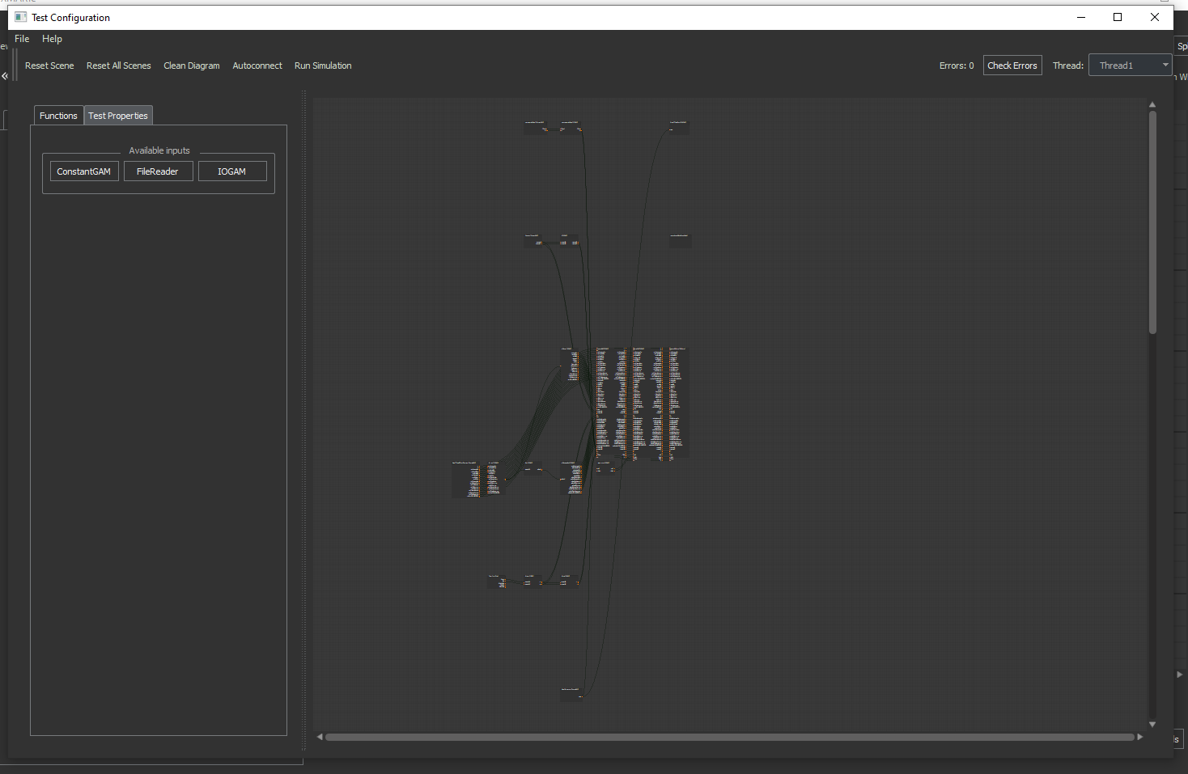Click Clean Diagram to tidy the layout
The image size is (1188, 774).
191,66
